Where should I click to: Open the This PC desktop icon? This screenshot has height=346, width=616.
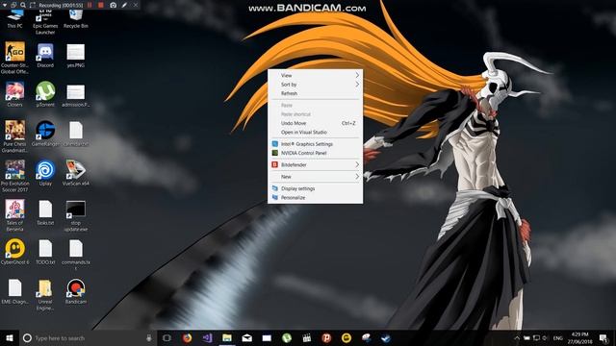click(15, 19)
